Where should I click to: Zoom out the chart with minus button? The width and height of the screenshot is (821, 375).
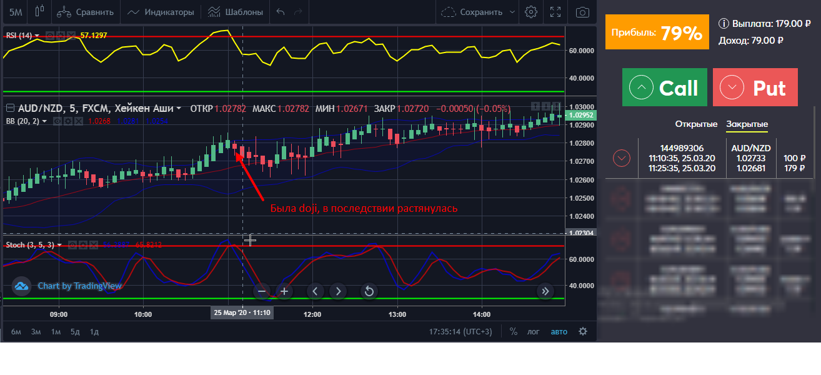(262, 291)
